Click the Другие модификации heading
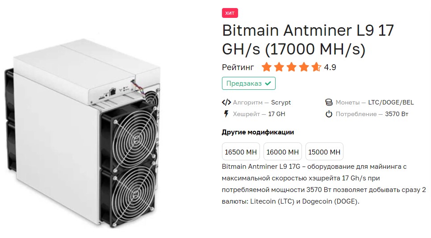 coord(258,132)
